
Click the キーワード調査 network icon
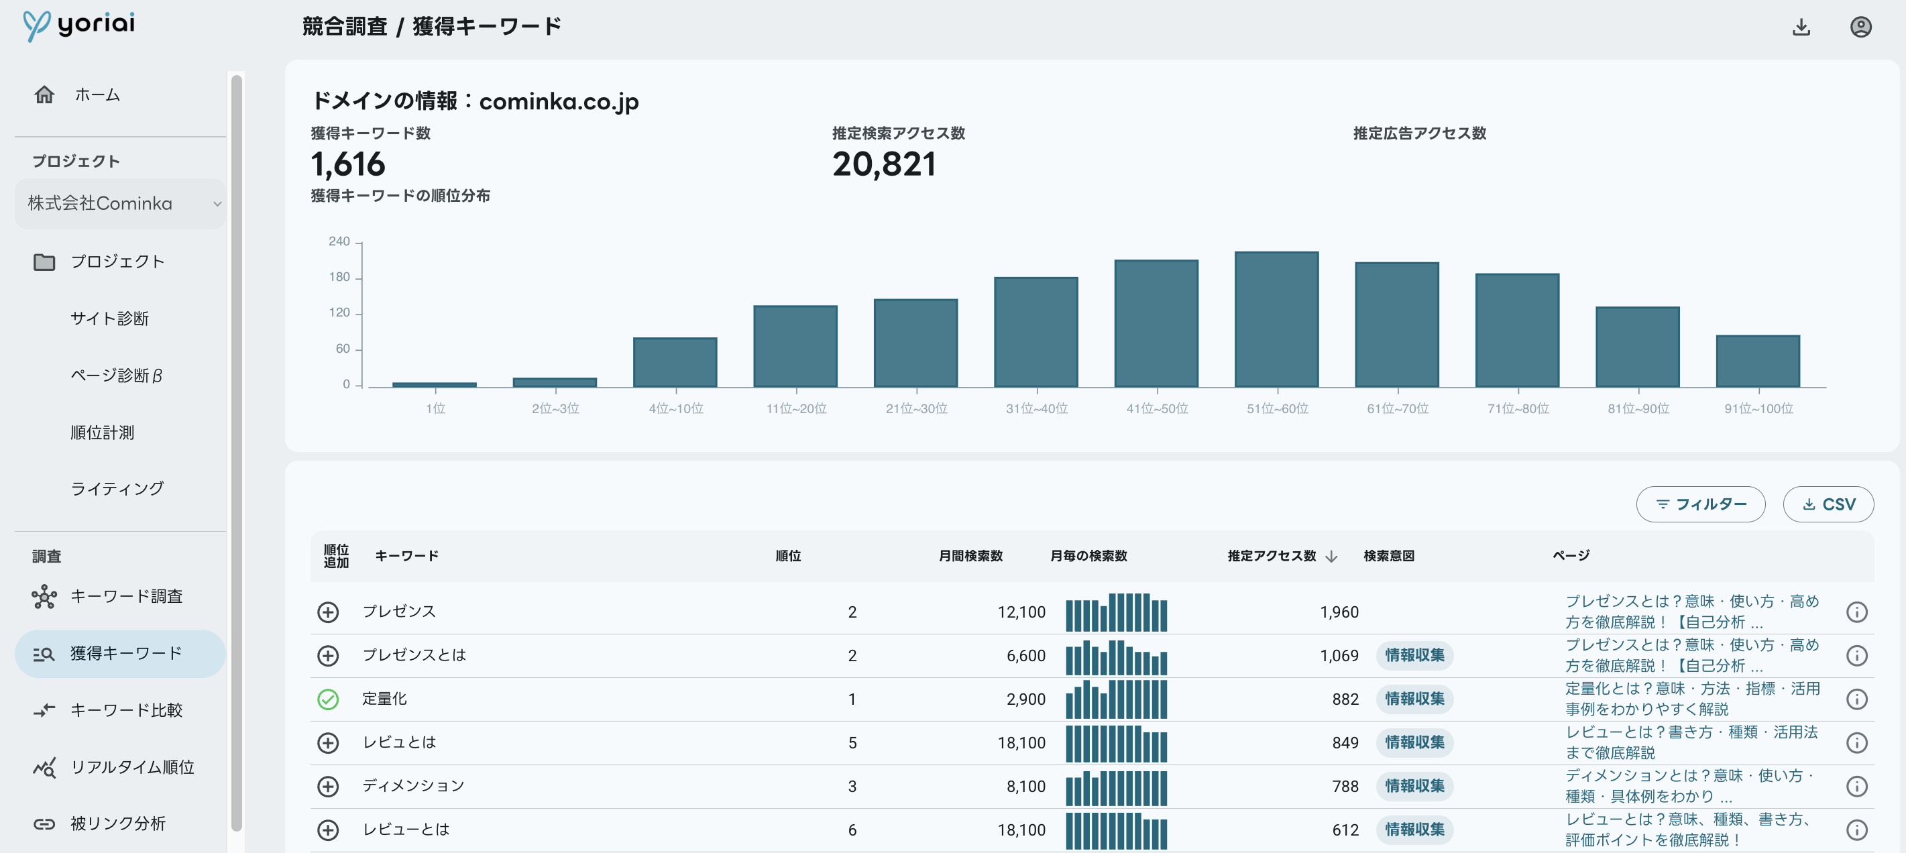[44, 596]
